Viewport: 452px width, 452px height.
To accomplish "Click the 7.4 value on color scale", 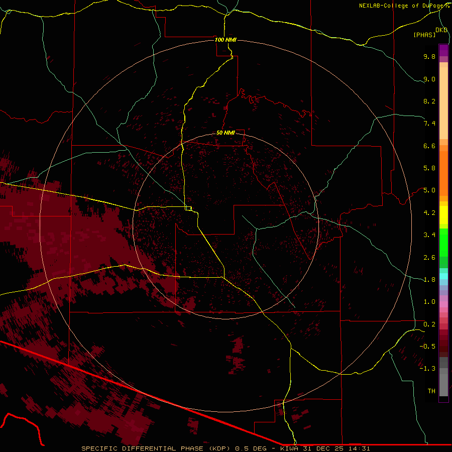I will [429, 124].
